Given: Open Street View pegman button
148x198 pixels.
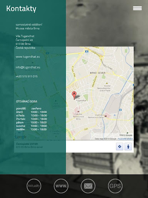Looking at the screenshot, I should pos(128,147).
